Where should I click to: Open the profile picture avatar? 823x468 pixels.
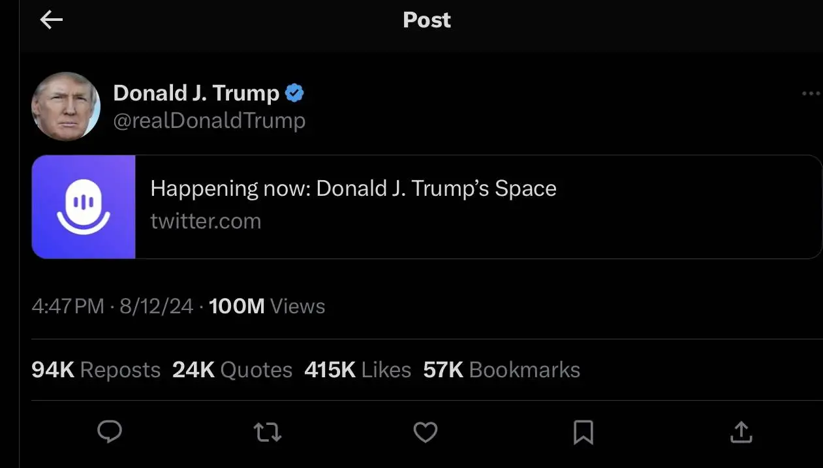point(66,106)
